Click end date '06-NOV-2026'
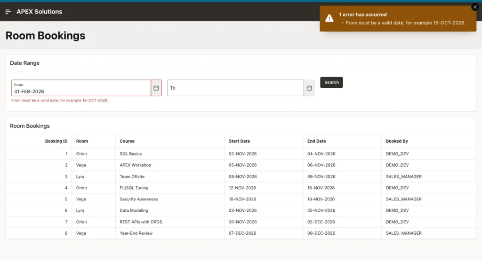Image resolution: width=482 pixels, height=261 pixels. pos(321,165)
